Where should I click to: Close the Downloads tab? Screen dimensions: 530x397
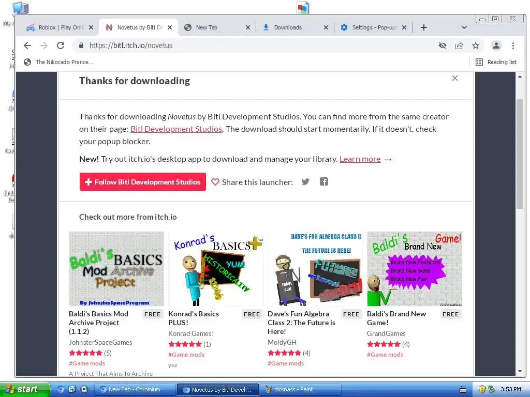(326, 27)
